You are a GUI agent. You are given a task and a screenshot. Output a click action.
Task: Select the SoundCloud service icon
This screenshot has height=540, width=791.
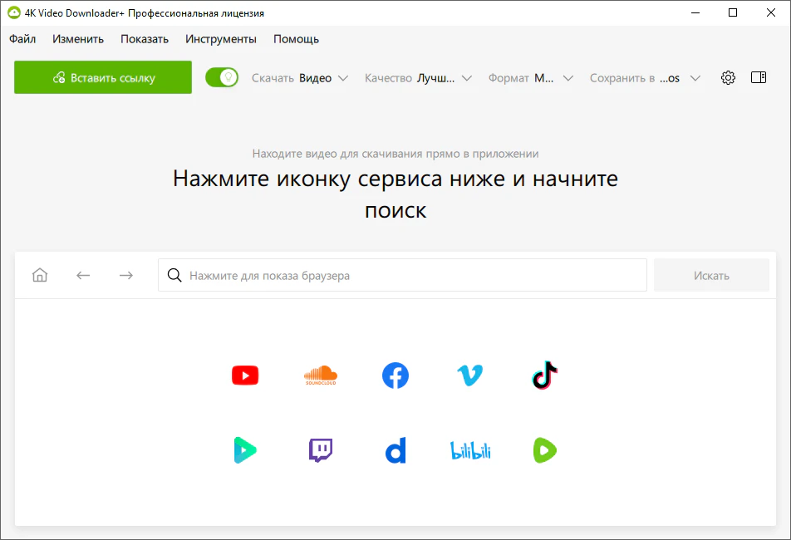click(320, 375)
